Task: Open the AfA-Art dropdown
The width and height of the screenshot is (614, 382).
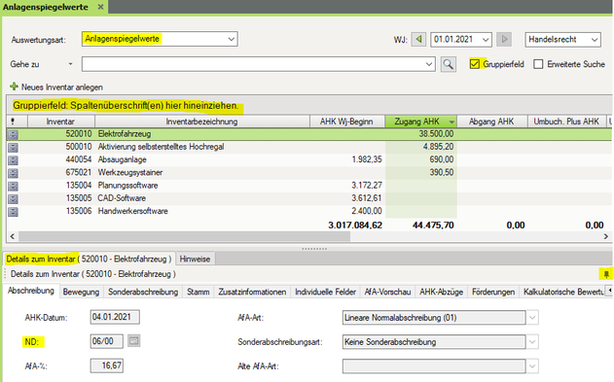Action: point(532,318)
